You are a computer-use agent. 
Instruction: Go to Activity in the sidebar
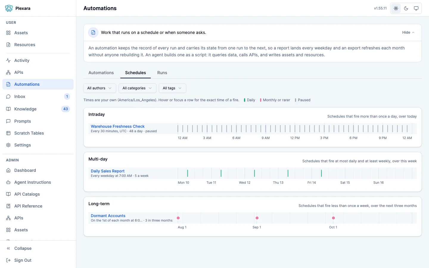[x=38, y=60]
